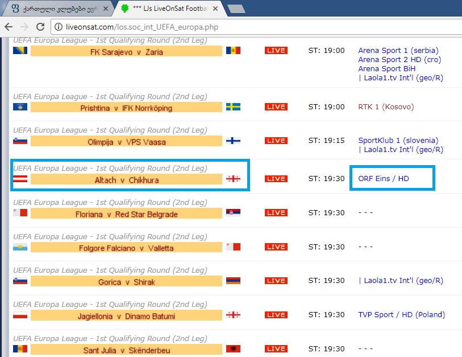Click the Kosovo flag beside Prishtina

point(20,106)
